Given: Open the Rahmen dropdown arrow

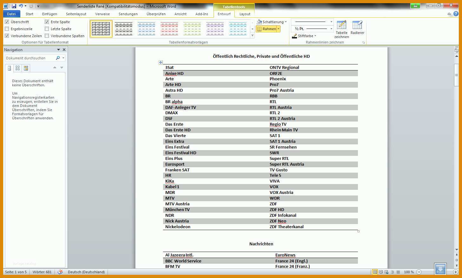Looking at the screenshot, I should tap(279, 29).
